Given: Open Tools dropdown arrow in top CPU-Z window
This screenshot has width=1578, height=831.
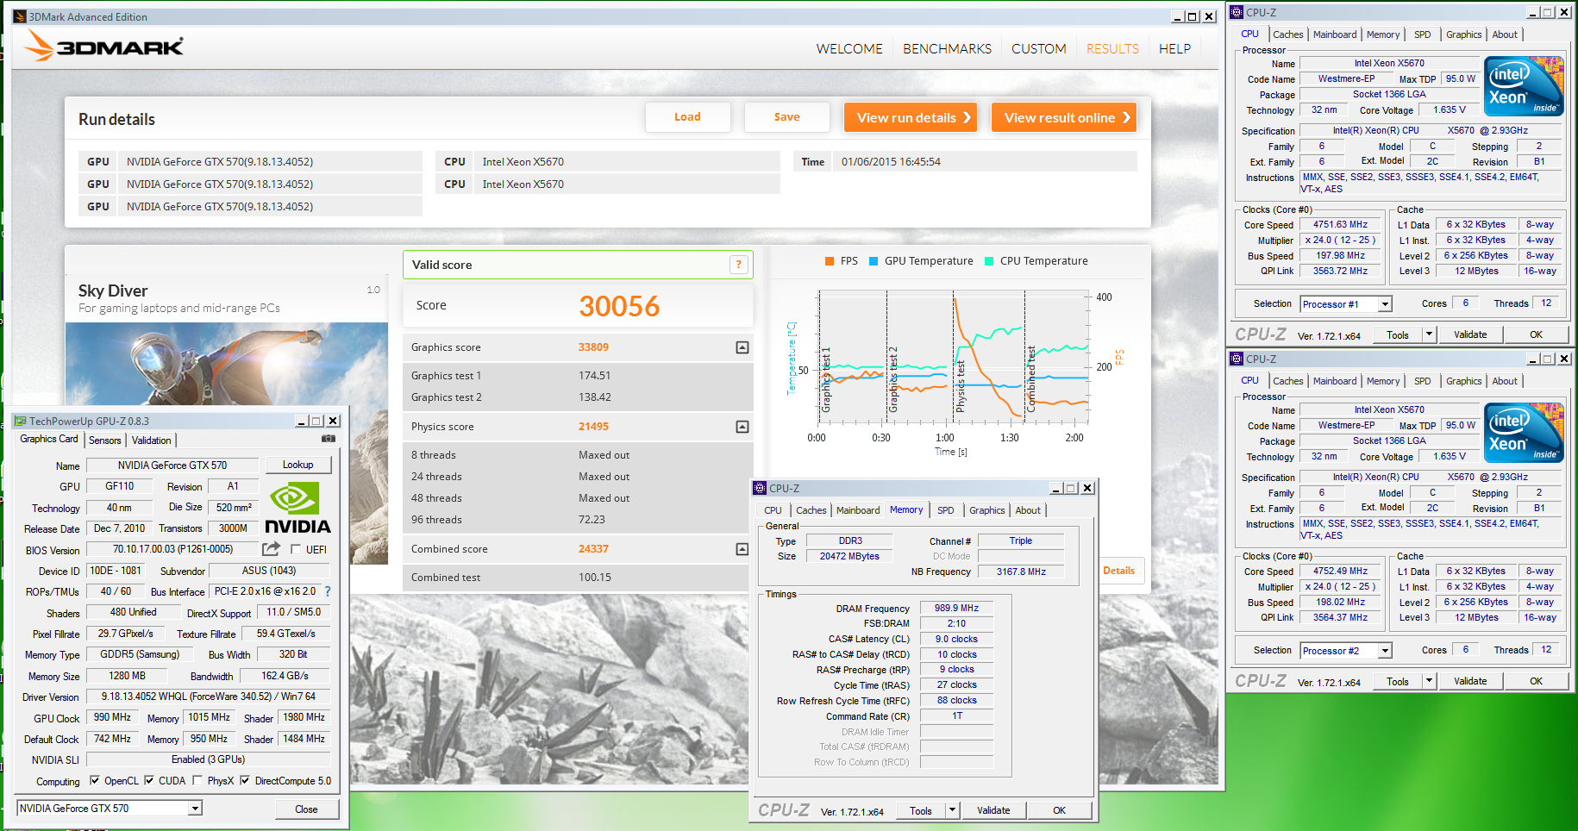Looking at the screenshot, I should click(x=1429, y=334).
